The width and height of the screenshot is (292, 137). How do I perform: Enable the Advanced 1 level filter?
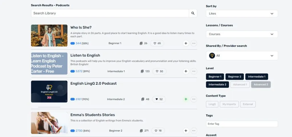(240, 85)
